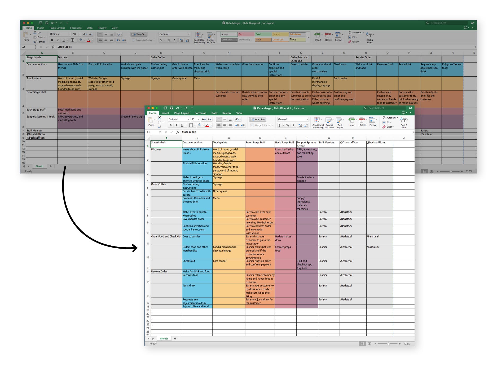Click the Redo icon in the front window title bar

186,108
